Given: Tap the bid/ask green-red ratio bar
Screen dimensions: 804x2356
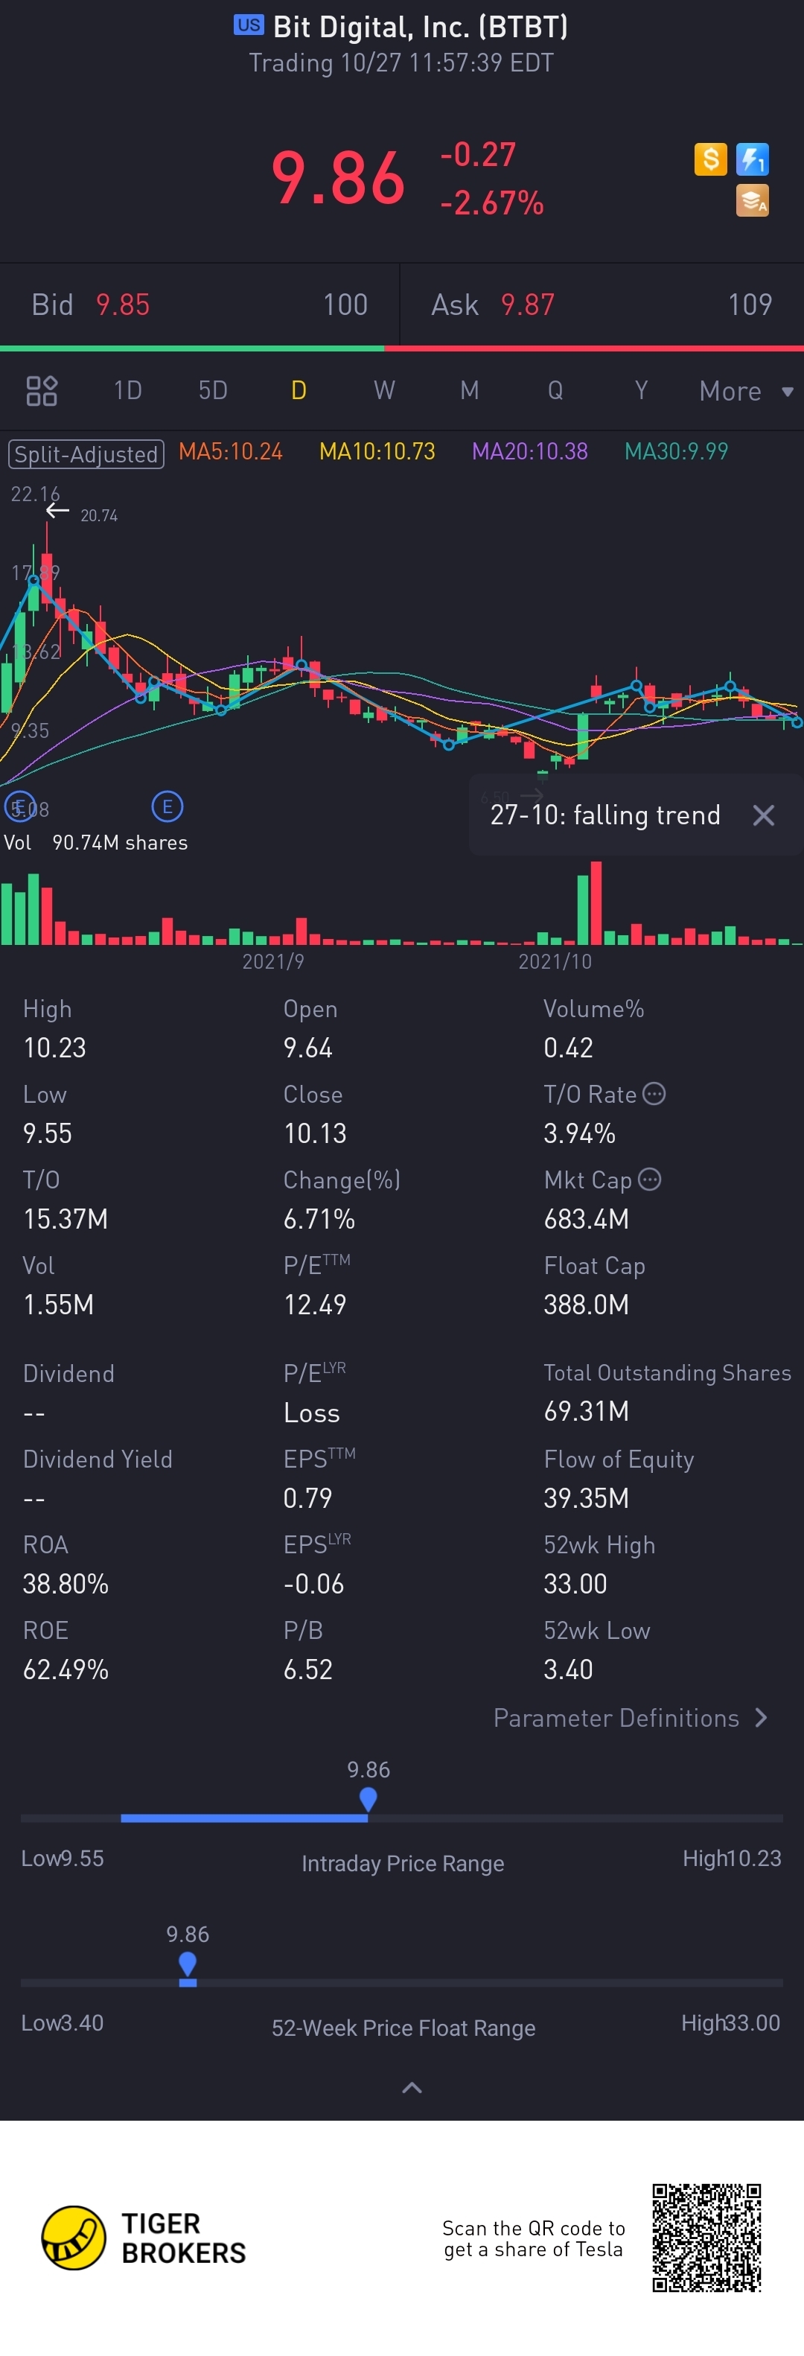Looking at the screenshot, I should tap(401, 348).
